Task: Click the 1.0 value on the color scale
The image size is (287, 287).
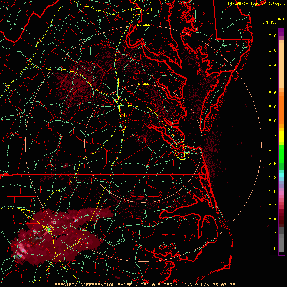Action: pos(273,192)
